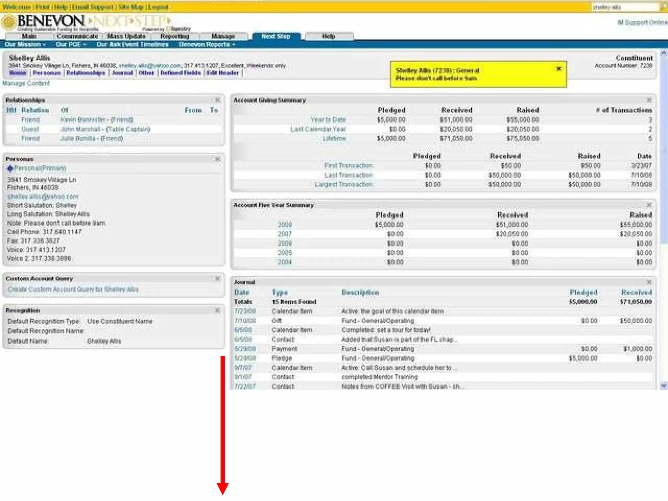Close the Account Five Year Summary panel
Image resolution: width=668 pixels, height=501 pixels.
pos(649,205)
